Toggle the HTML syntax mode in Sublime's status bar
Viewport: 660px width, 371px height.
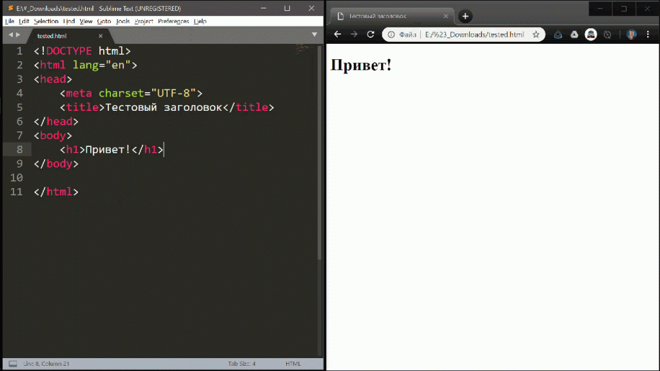tap(293, 363)
